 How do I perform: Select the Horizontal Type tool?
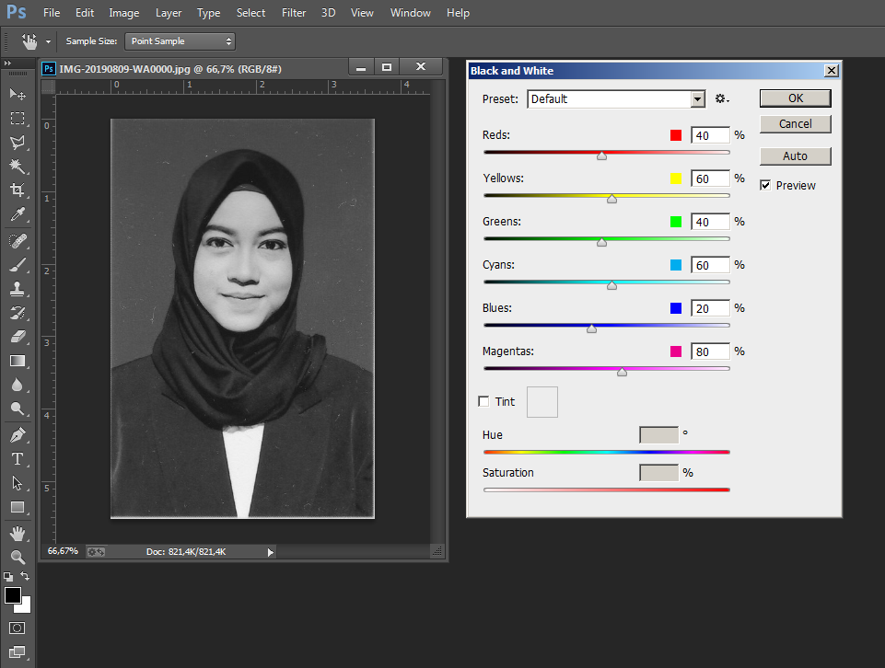point(17,459)
